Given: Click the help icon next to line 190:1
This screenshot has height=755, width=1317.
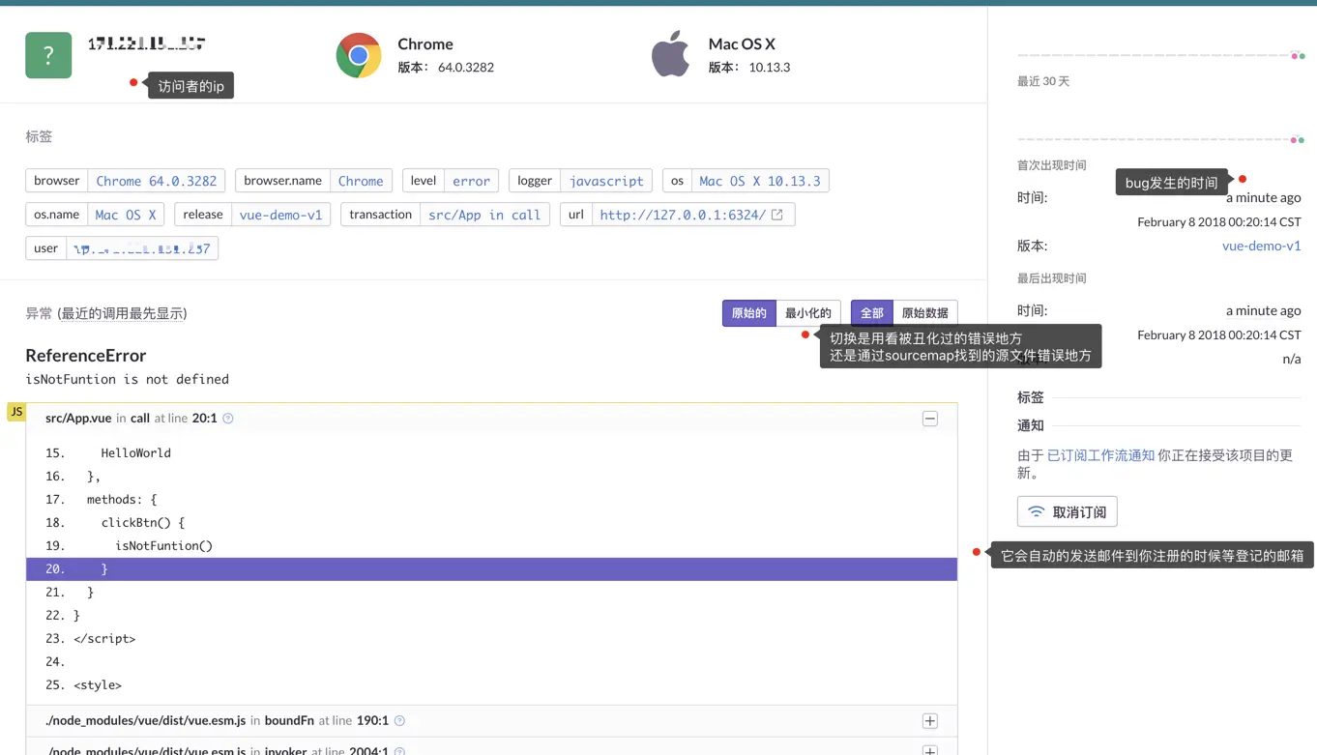Looking at the screenshot, I should tap(399, 721).
